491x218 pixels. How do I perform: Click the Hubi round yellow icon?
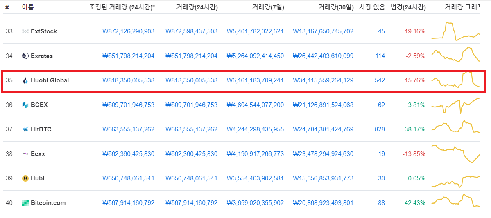(25, 178)
